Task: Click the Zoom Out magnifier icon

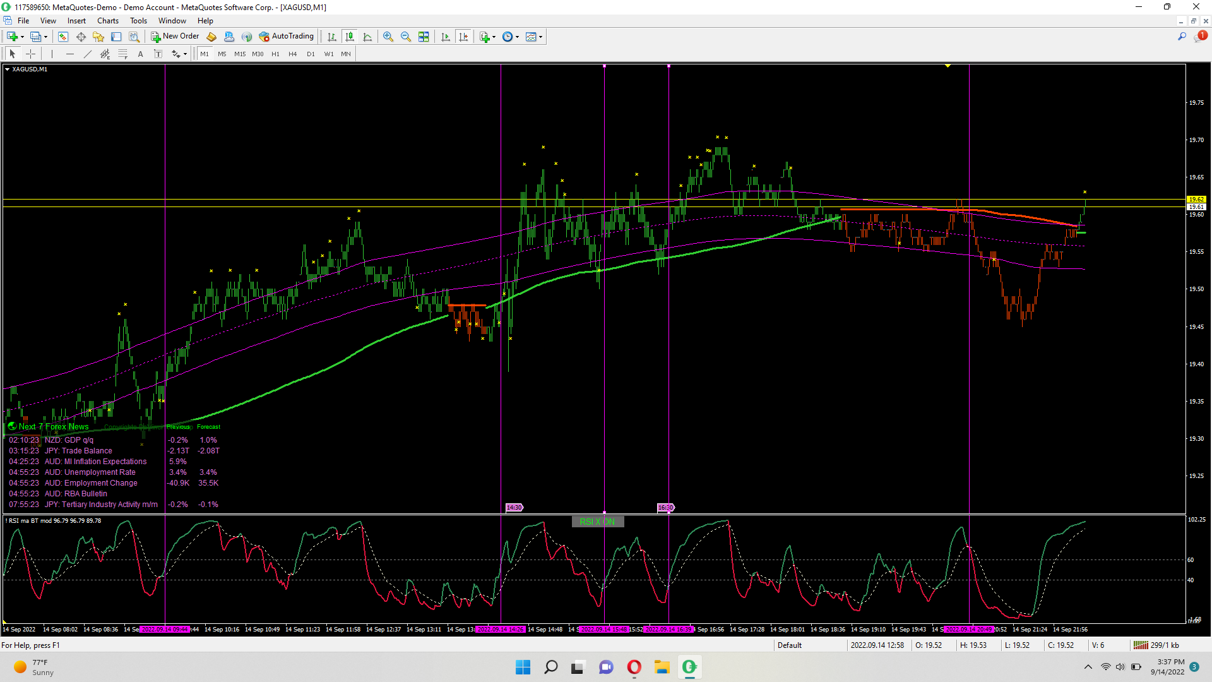Action: pyautogui.click(x=406, y=37)
